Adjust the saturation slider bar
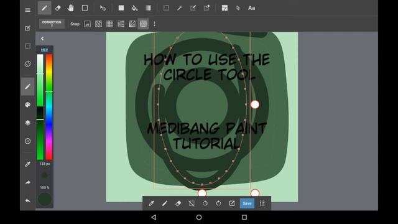398x224 pixels. coord(40,80)
